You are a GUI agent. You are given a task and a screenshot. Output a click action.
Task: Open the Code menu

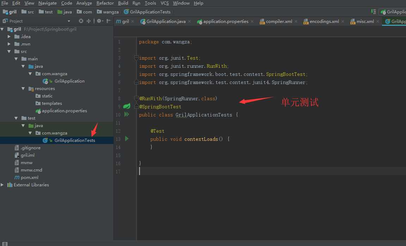(x=67, y=3)
